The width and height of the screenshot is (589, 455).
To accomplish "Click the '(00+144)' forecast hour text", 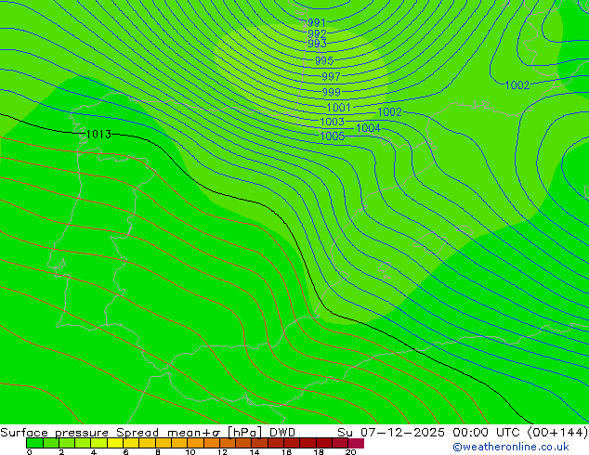I will tap(557, 433).
